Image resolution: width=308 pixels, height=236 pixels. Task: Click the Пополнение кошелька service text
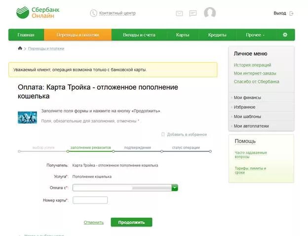coord(92,176)
